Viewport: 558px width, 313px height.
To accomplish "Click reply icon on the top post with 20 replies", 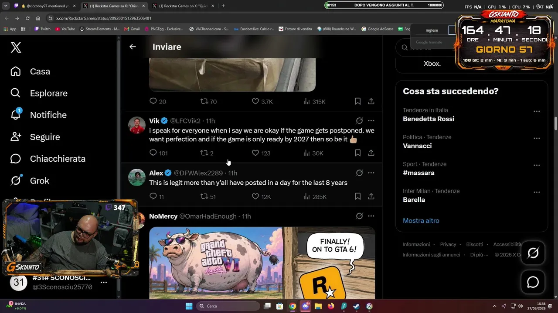I will [x=153, y=101].
